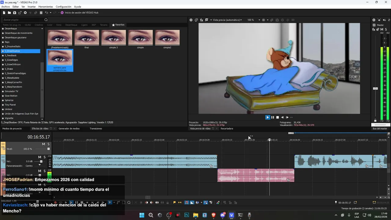Click Inicio de sesión del VEGAS Hub
Image resolution: width=391 pixels, height=220 pixels.
[x=82, y=13]
